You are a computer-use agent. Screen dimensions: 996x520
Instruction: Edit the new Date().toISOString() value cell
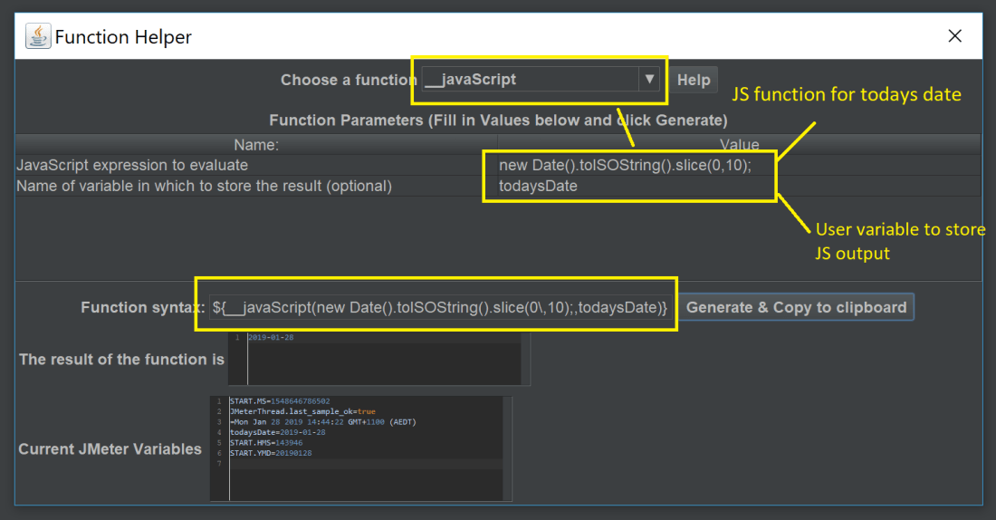coord(739,165)
